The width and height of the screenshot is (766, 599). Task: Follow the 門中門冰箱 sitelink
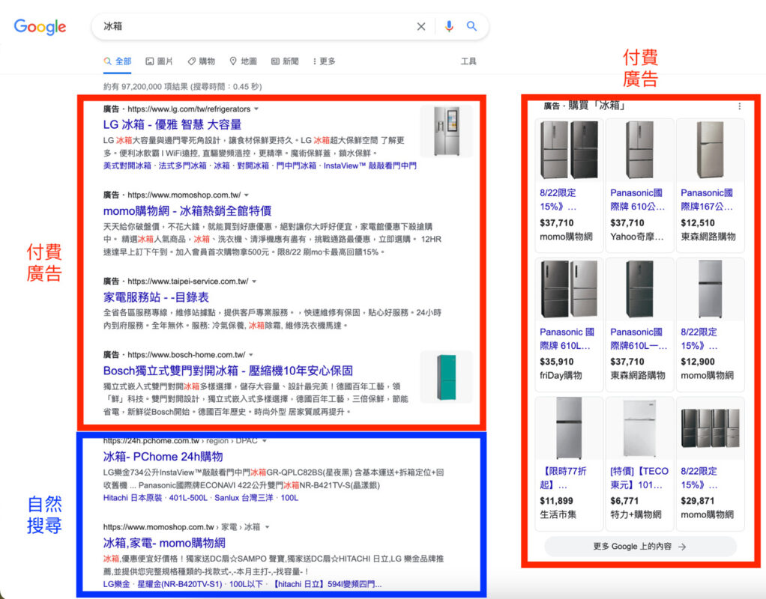coord(297,166)
